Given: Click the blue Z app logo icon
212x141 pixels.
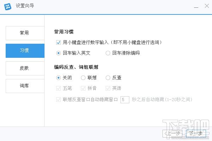Looking at the screenshot, I should (8, 6).
